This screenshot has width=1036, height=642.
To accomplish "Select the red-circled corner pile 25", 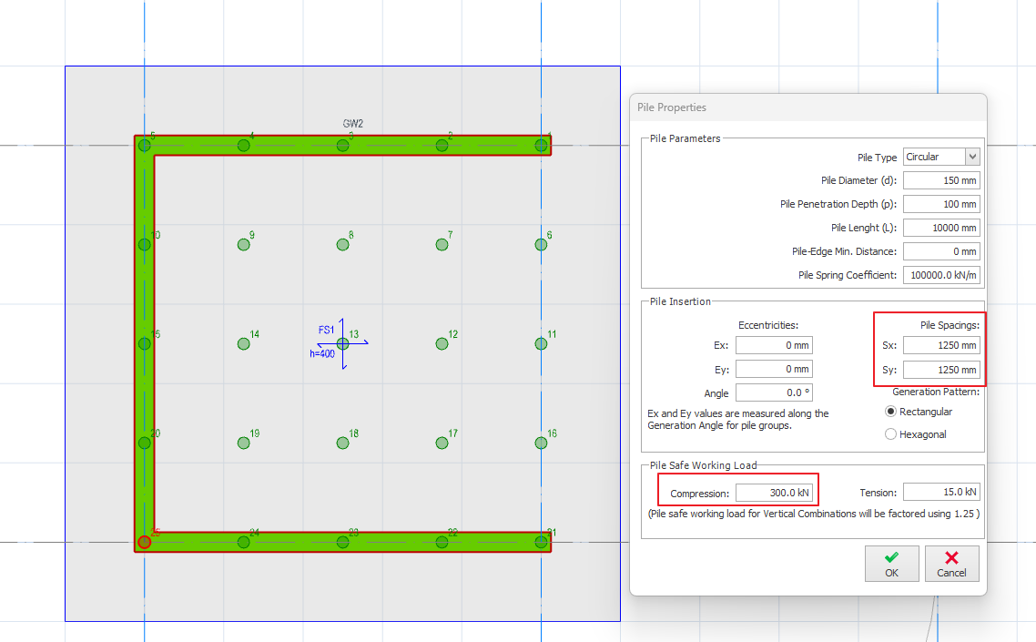I will (144, 541).
